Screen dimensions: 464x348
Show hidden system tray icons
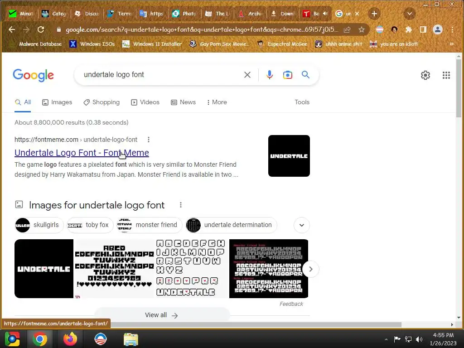point(386,339)
